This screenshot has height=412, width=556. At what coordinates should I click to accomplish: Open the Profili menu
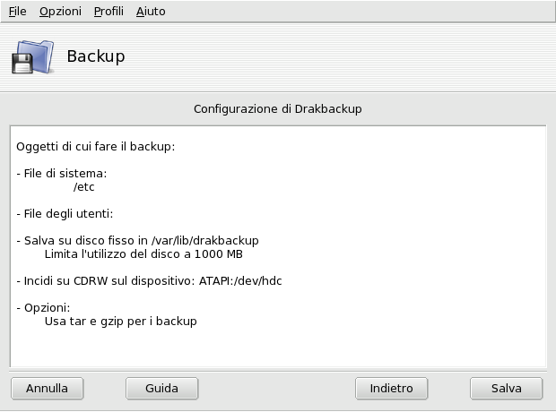click(109, 12)
